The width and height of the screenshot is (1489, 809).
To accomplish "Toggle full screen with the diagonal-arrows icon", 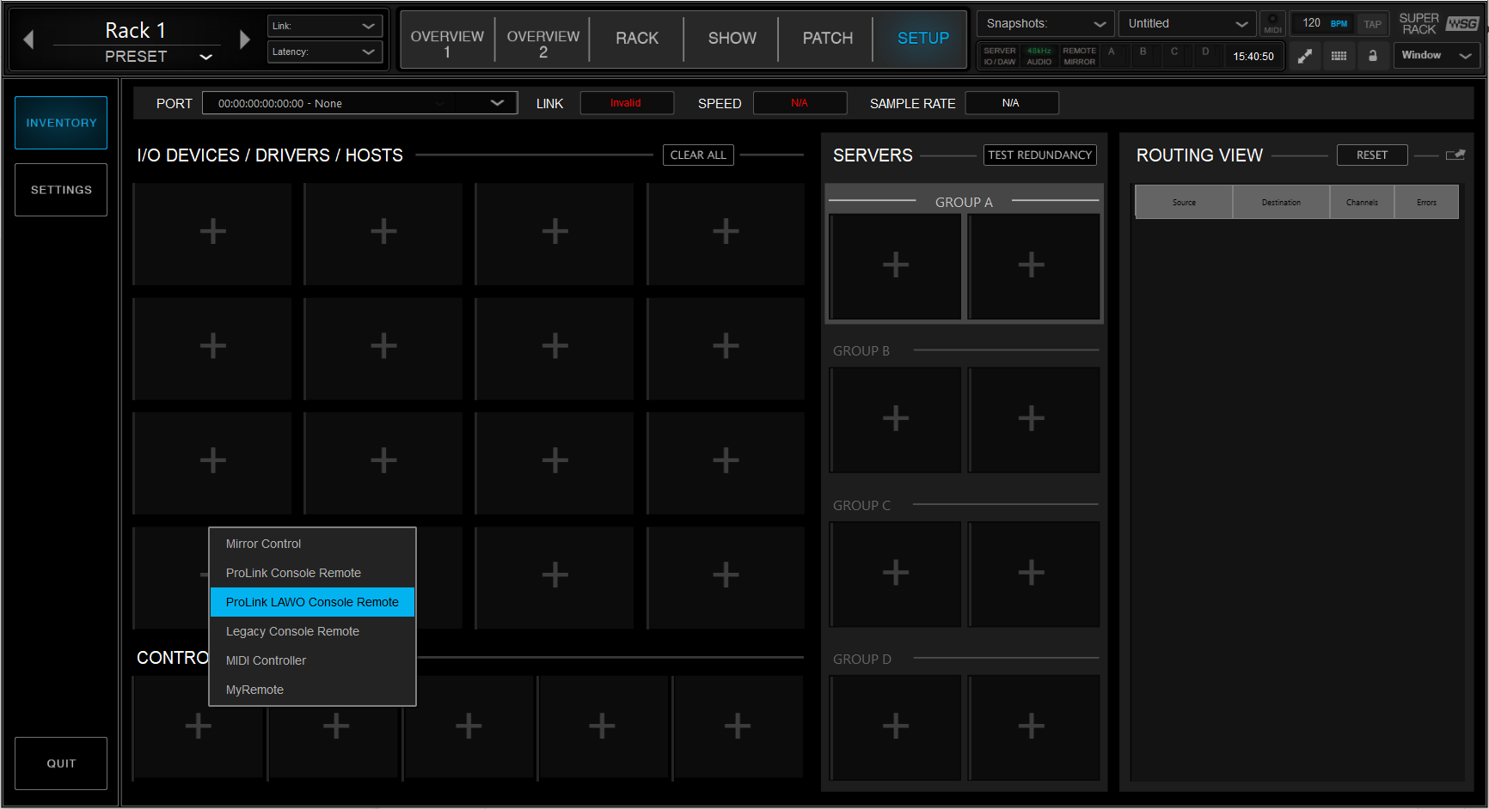I will pos(1305,56).
